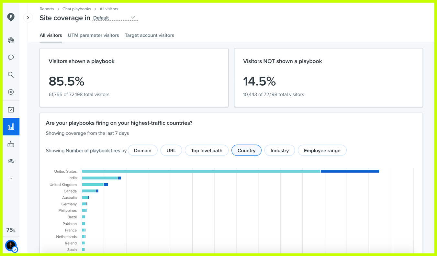Switch to Target account visitors tab
437x256 pixels.
[149, 35]
